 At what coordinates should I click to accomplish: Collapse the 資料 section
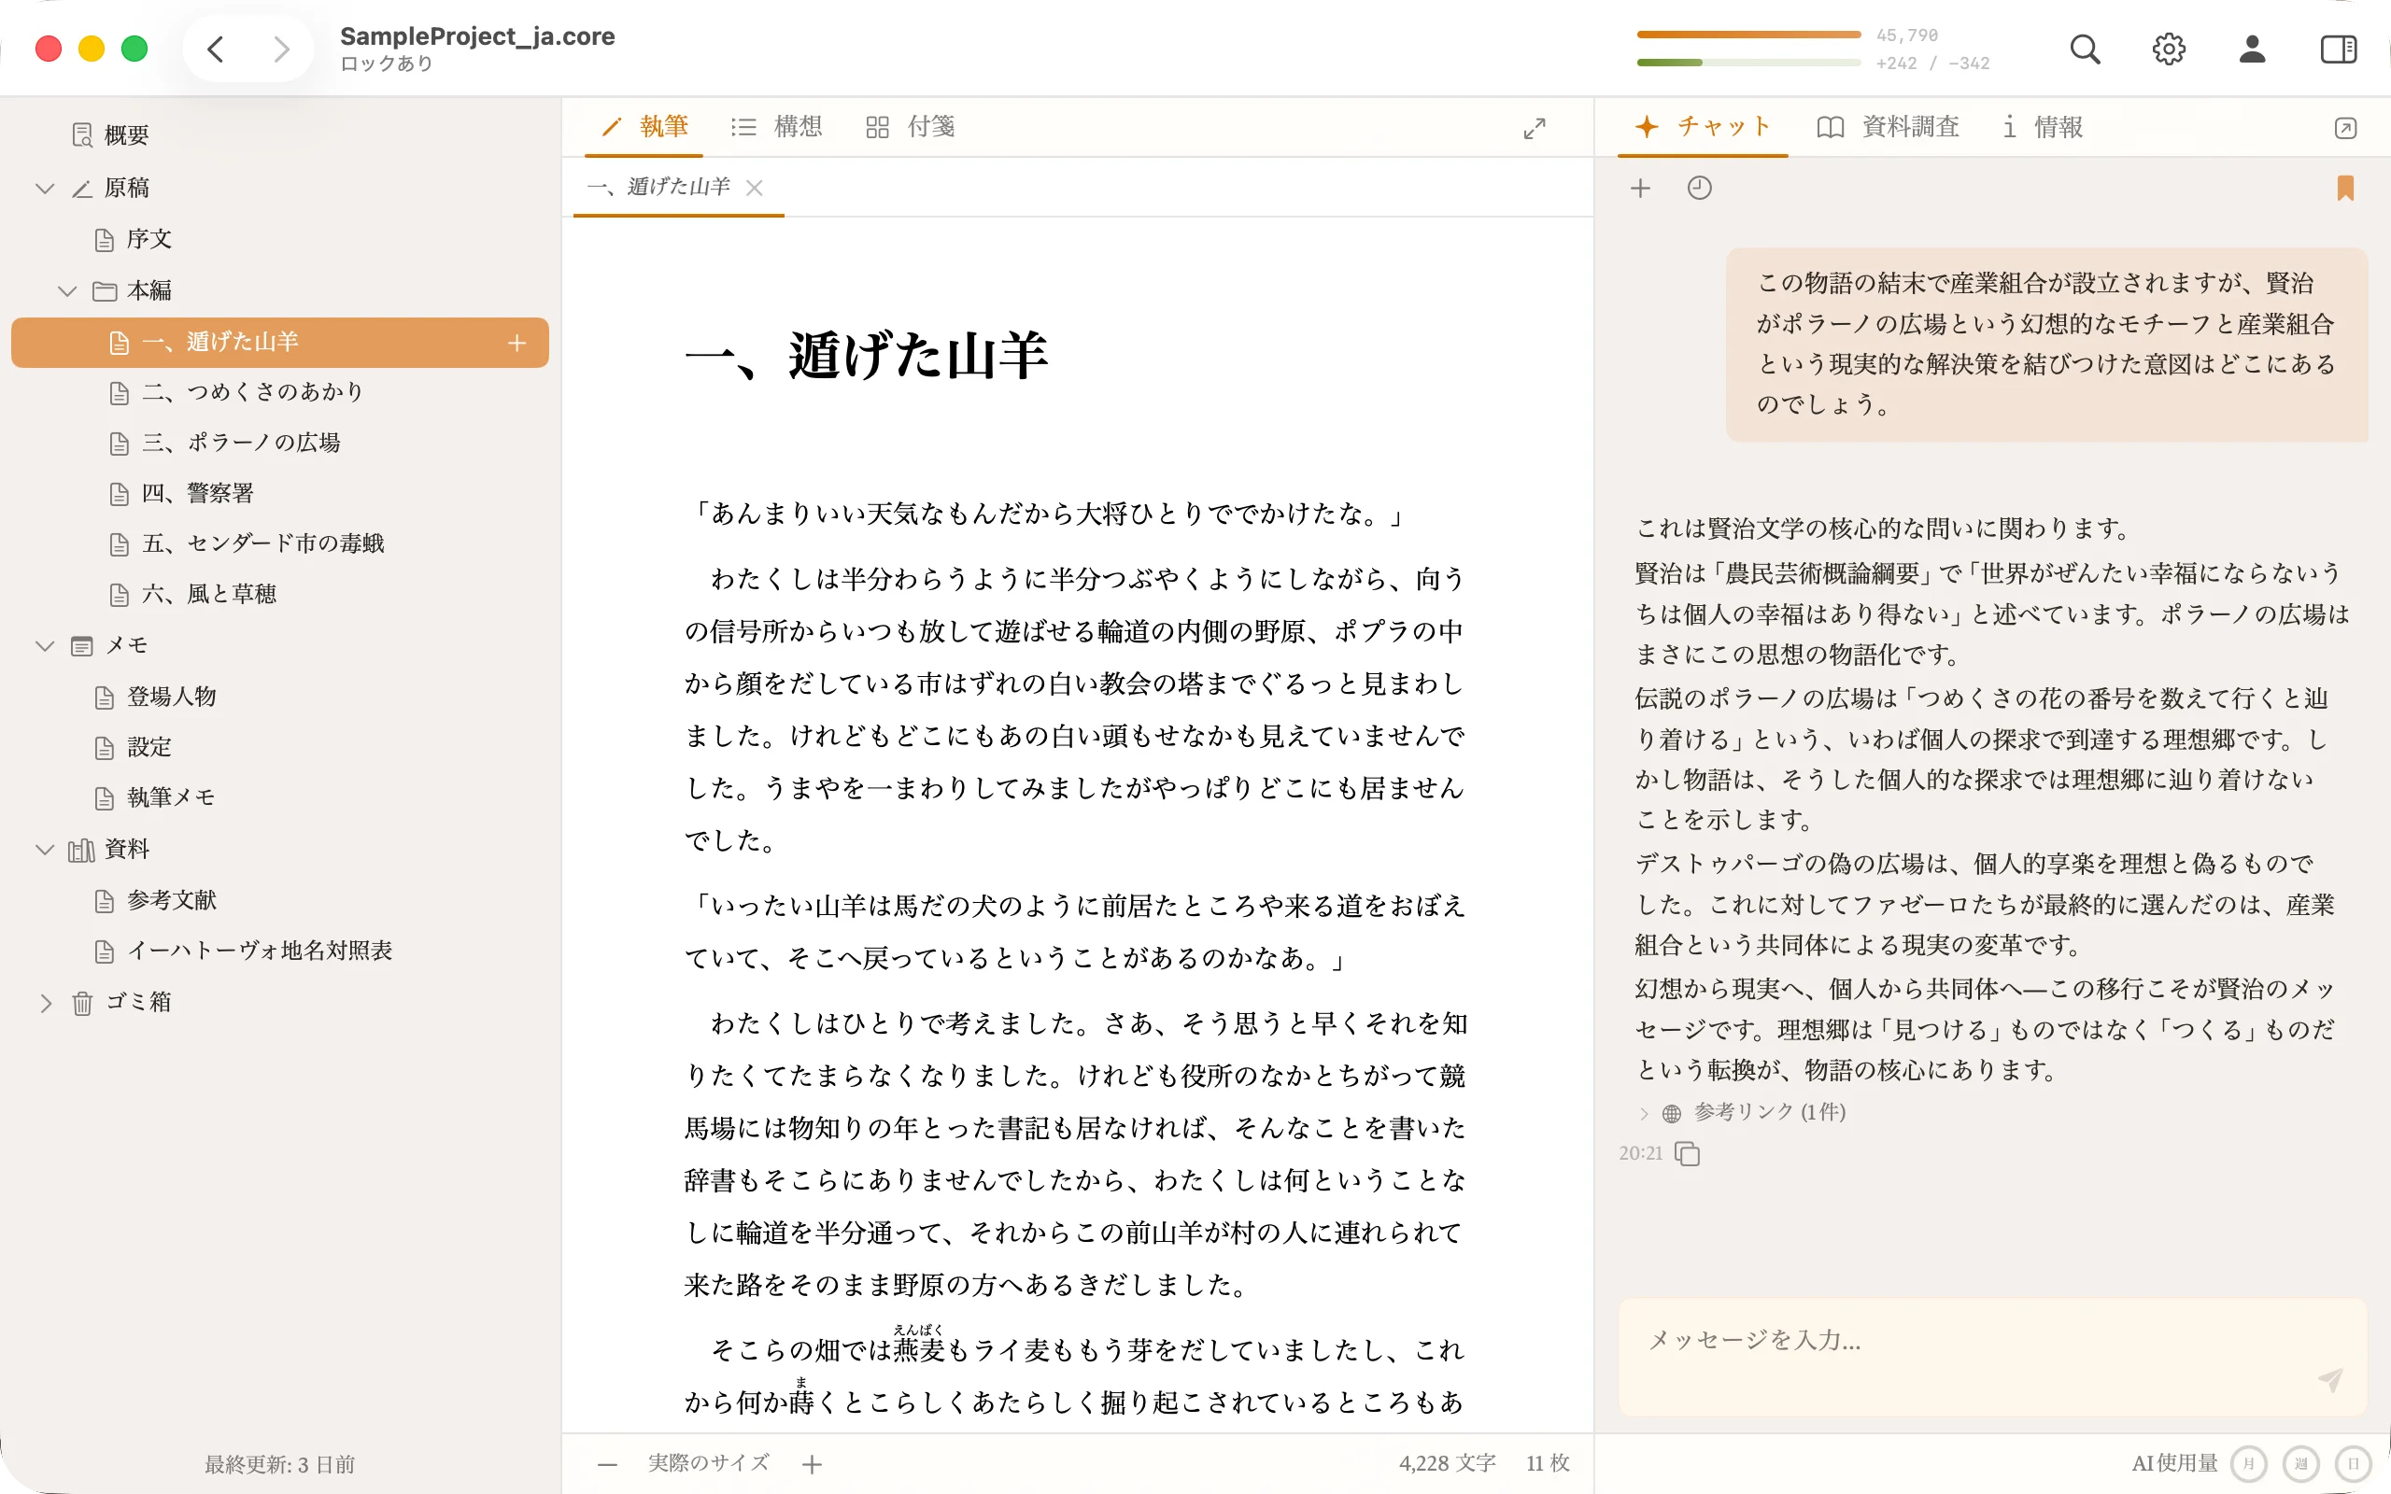pyautogui.click(x=45, y=850)
